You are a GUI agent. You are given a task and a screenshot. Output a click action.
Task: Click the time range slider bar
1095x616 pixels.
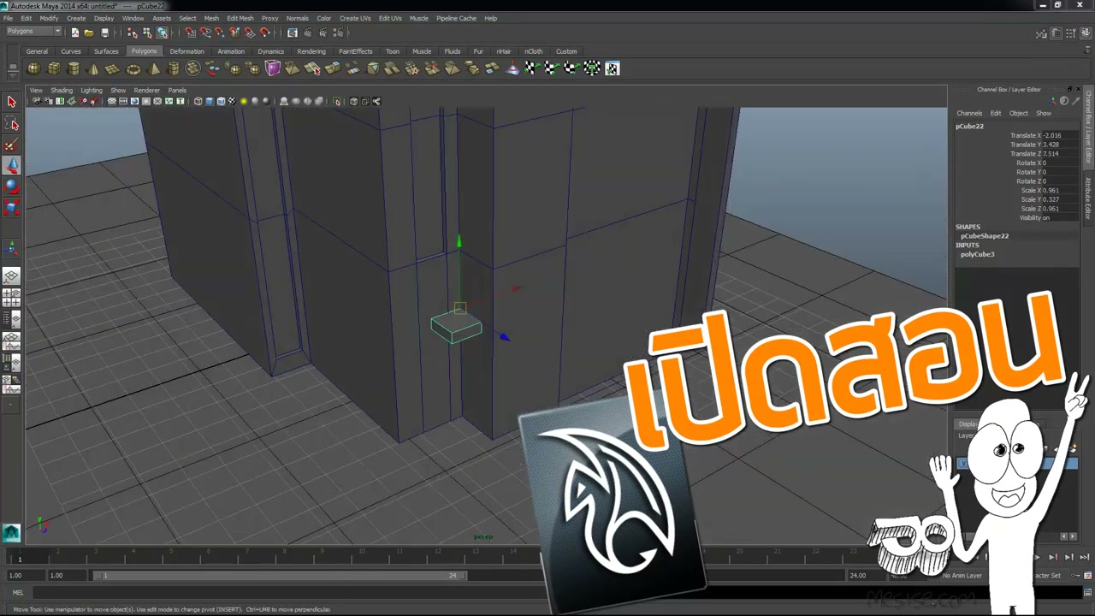(x=280, y=576)
